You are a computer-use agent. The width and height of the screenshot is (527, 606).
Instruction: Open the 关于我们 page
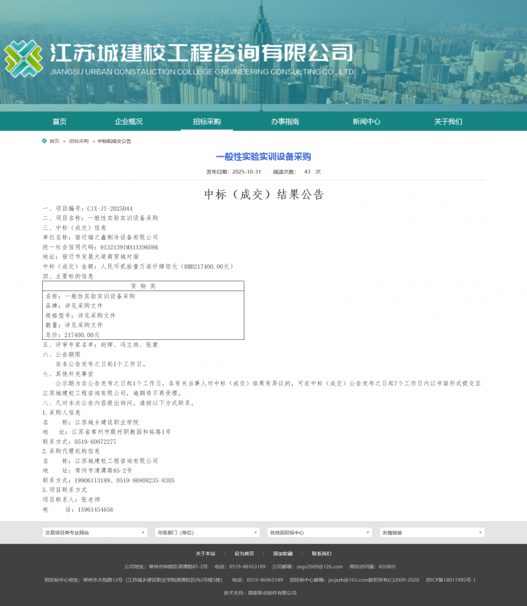click(x=449, y=121)
